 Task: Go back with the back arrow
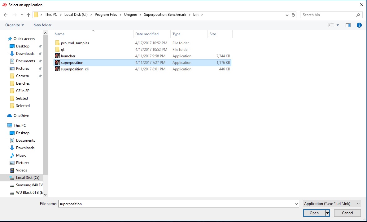tap(6, 15)
